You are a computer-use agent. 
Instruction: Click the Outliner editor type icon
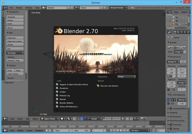tap(170, 12)
